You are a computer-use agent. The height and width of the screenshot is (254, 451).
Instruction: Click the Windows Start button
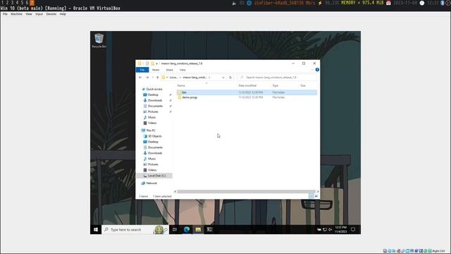coord(96,229)
